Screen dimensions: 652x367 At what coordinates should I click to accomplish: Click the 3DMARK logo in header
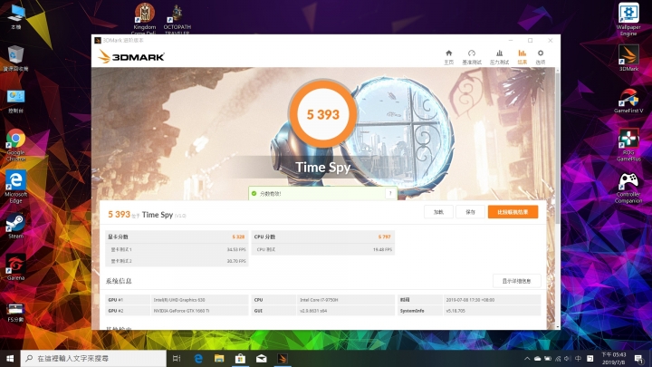(x=131, y=56)
